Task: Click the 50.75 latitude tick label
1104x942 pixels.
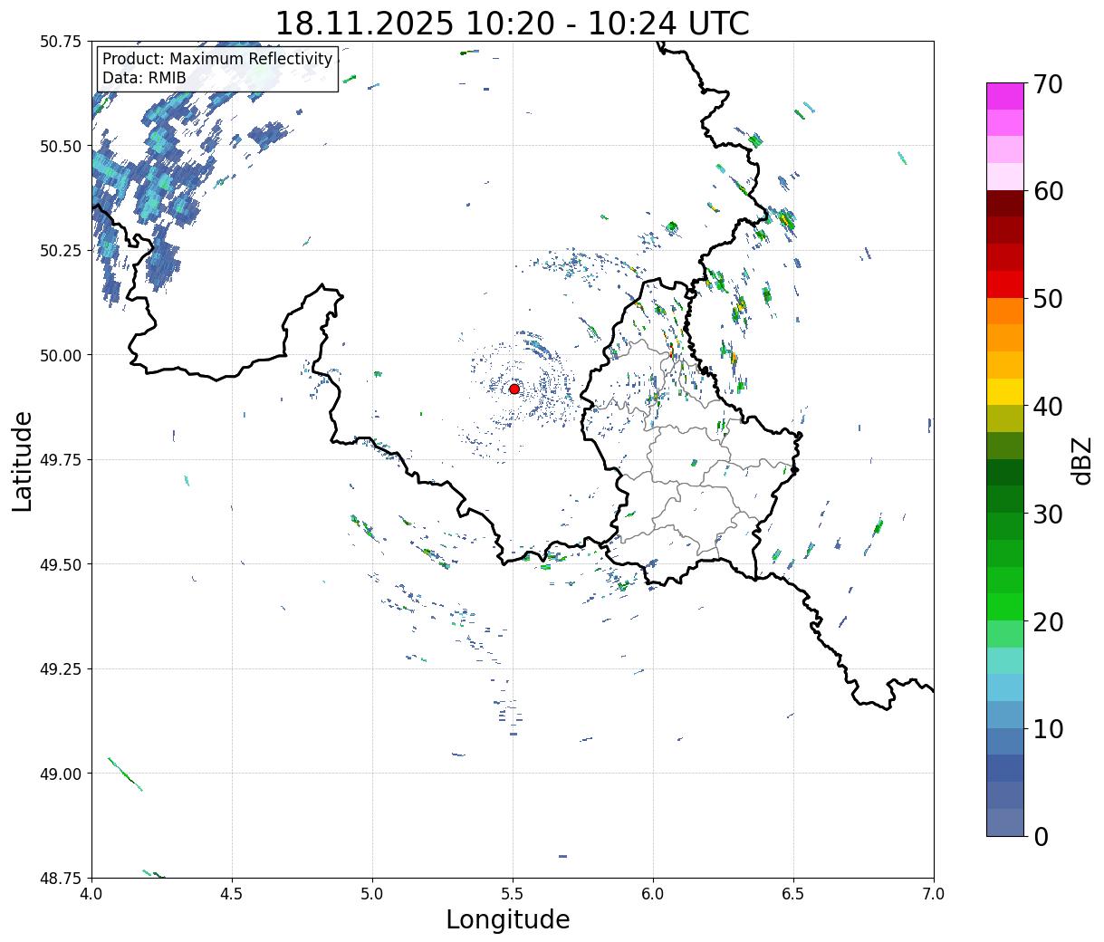Action: tap(61, 42)
